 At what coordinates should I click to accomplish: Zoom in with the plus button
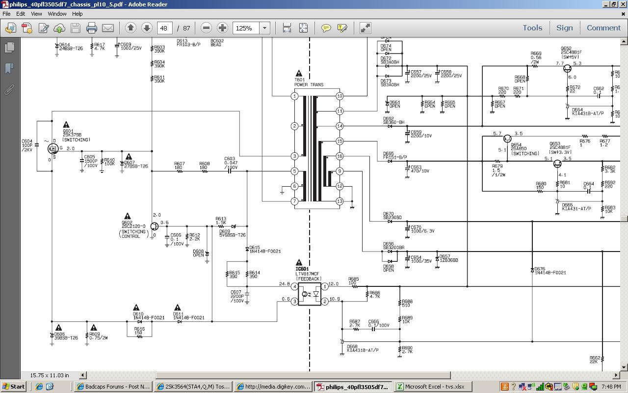click(x=222, y=28)
